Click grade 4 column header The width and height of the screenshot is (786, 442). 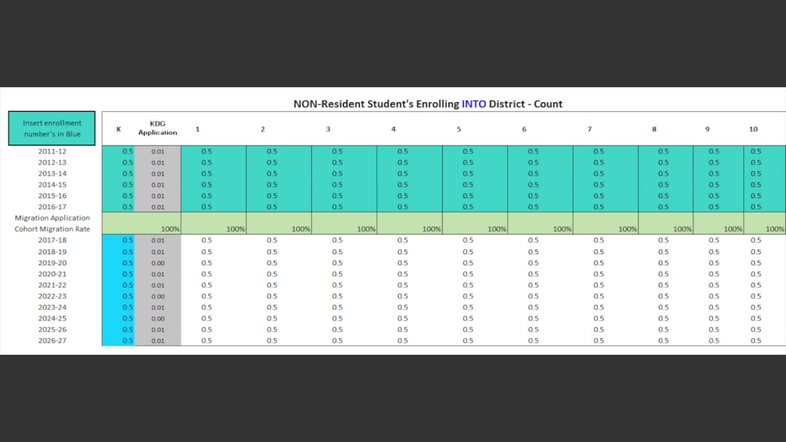click(393, 129)
